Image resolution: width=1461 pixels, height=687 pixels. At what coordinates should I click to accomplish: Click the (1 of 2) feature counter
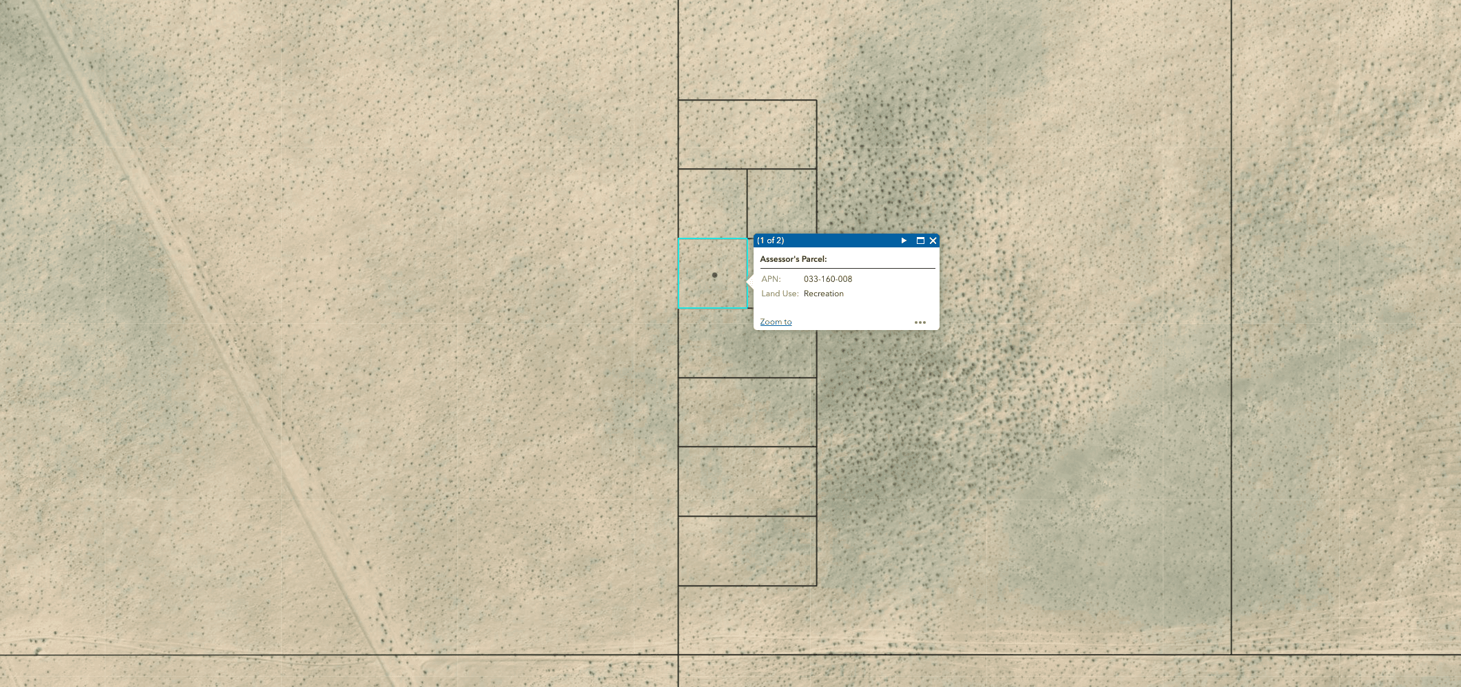tap(771, 240)
